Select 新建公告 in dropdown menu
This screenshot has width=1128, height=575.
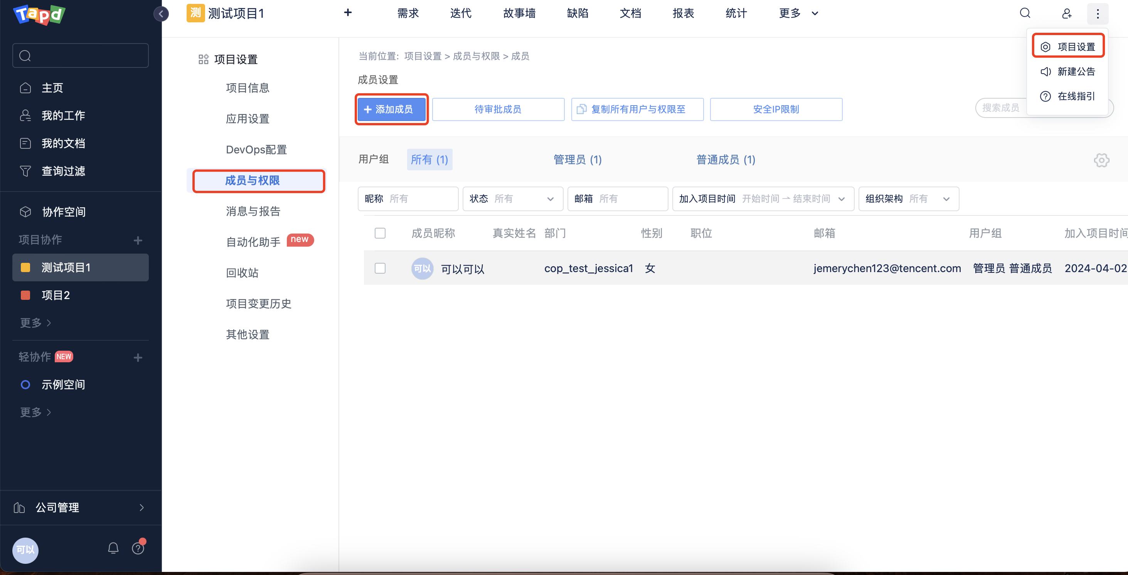(1068, 72)
